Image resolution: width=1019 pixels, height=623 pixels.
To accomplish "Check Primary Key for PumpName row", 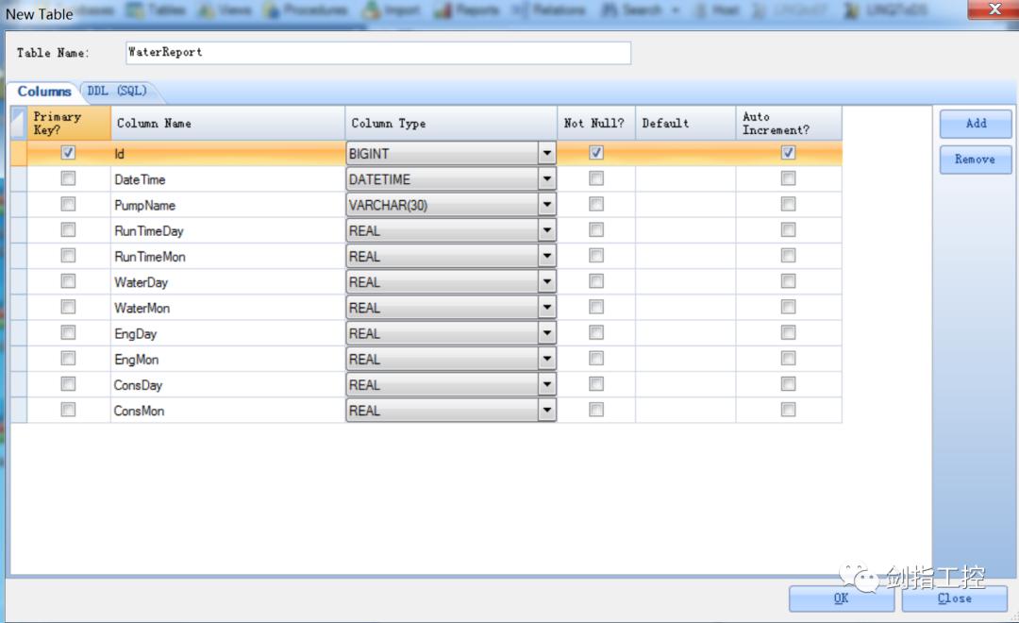I will click(68, 204).
